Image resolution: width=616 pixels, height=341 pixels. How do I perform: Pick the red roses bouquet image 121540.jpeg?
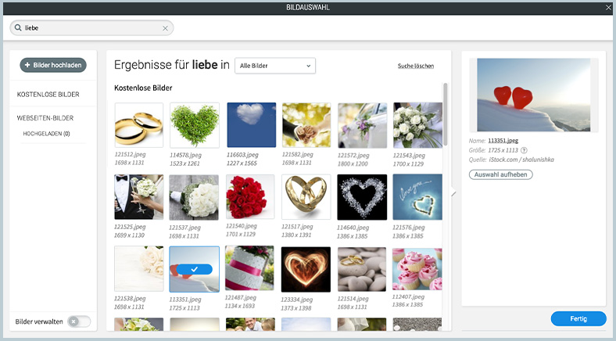(249, 197)
